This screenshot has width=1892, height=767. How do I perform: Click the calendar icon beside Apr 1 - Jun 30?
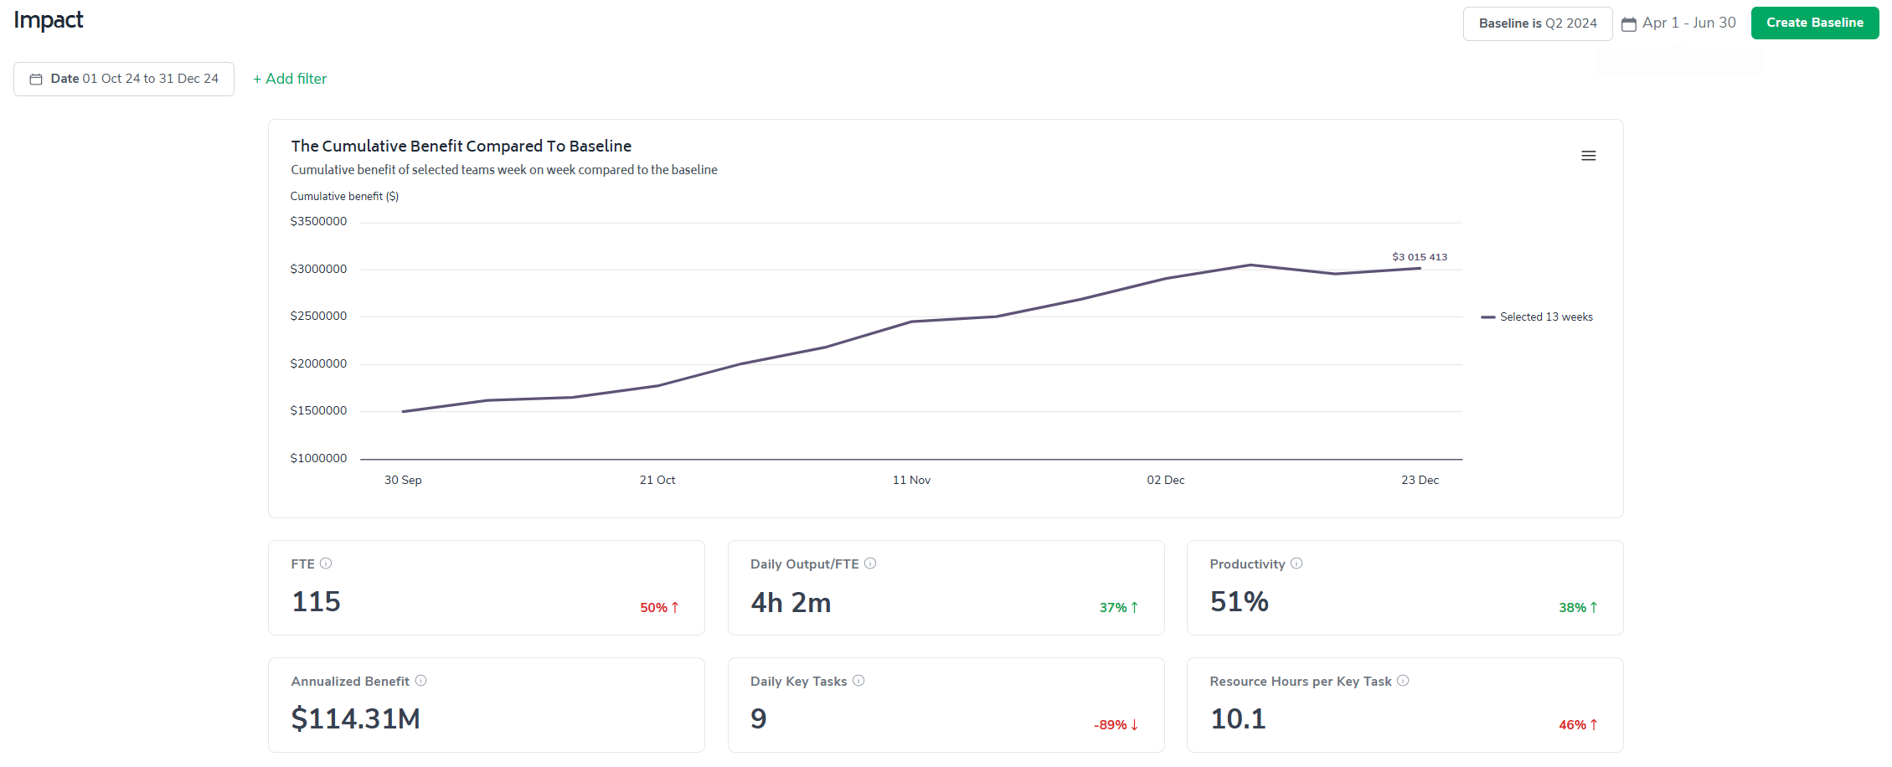tap(1629, 24)
